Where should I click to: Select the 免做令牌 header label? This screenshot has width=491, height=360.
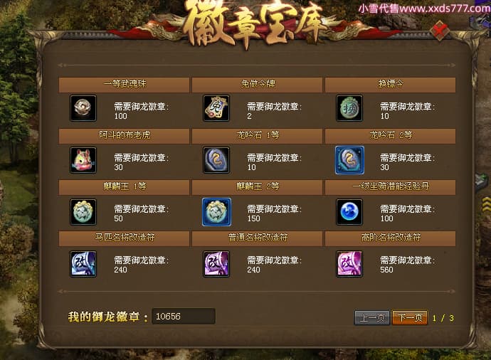(x=258, y=84)
